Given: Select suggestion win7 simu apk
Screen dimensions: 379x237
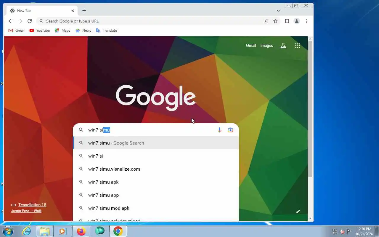Looking at the screenshot, I should pyautogui.click(x=156, y=182).
